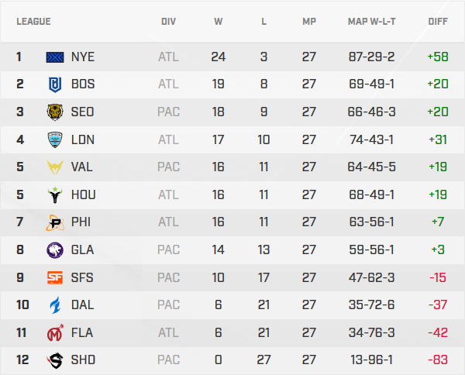465x375 pixels.
Task: Sort by the MAP W-L-T header
Action: [x=371, y=21]
